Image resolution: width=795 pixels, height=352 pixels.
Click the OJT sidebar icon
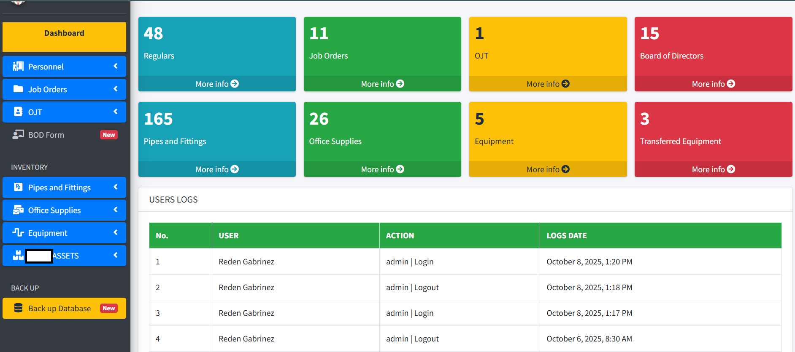point(18,112)
